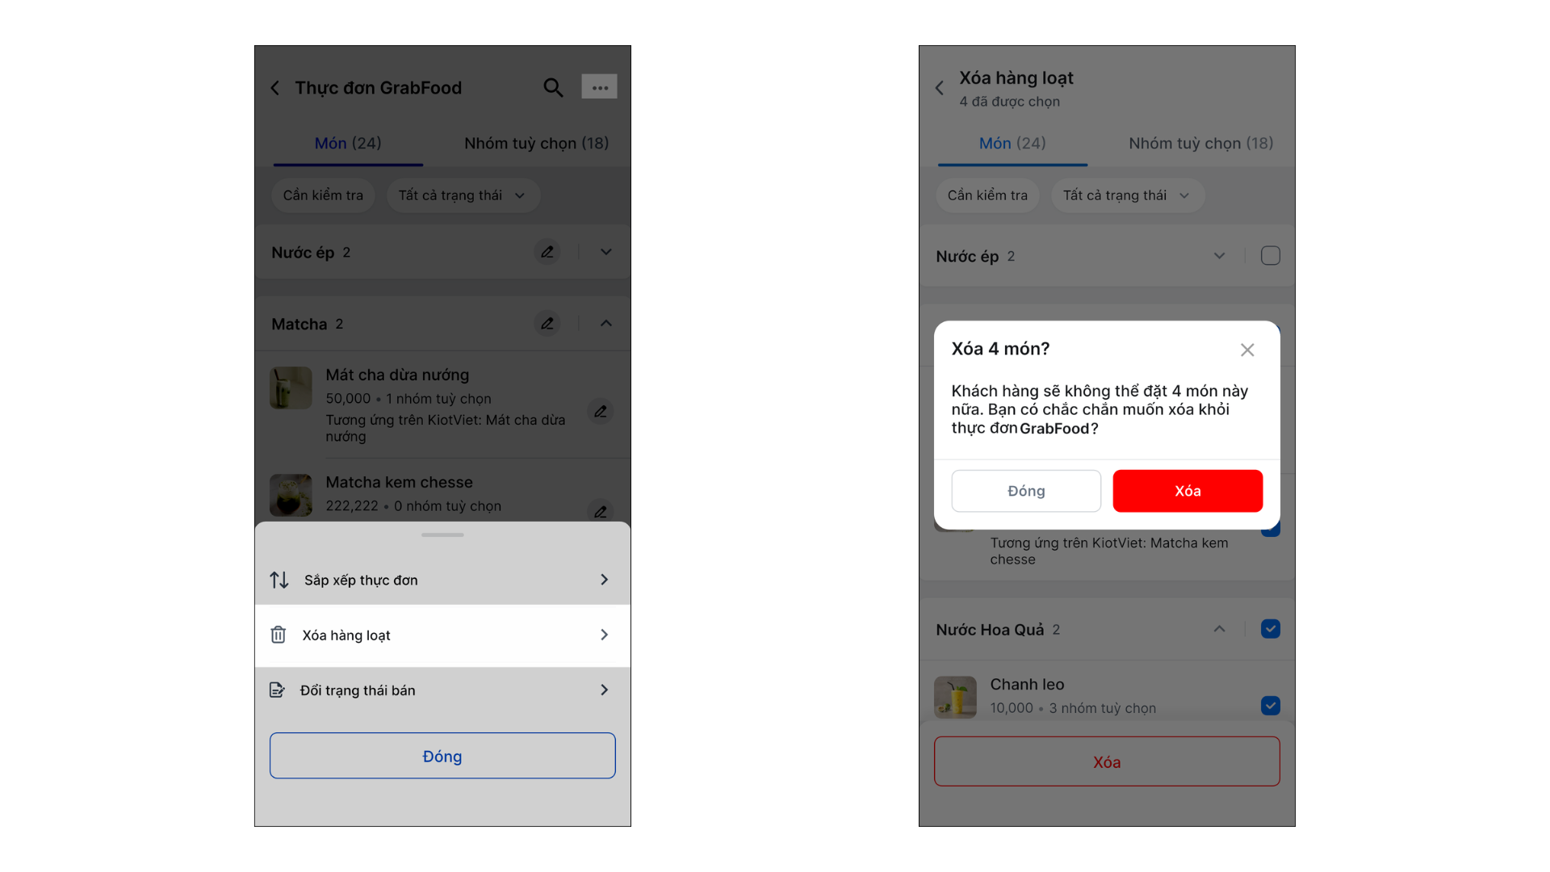Open Sắp xếp thực đơn option
This screenshot has width=1550, height=872.
442,580
